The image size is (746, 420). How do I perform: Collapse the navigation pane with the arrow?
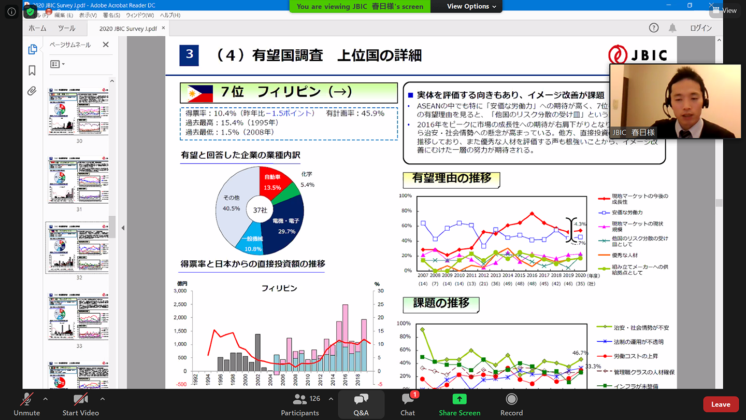(x=123, y=228)
